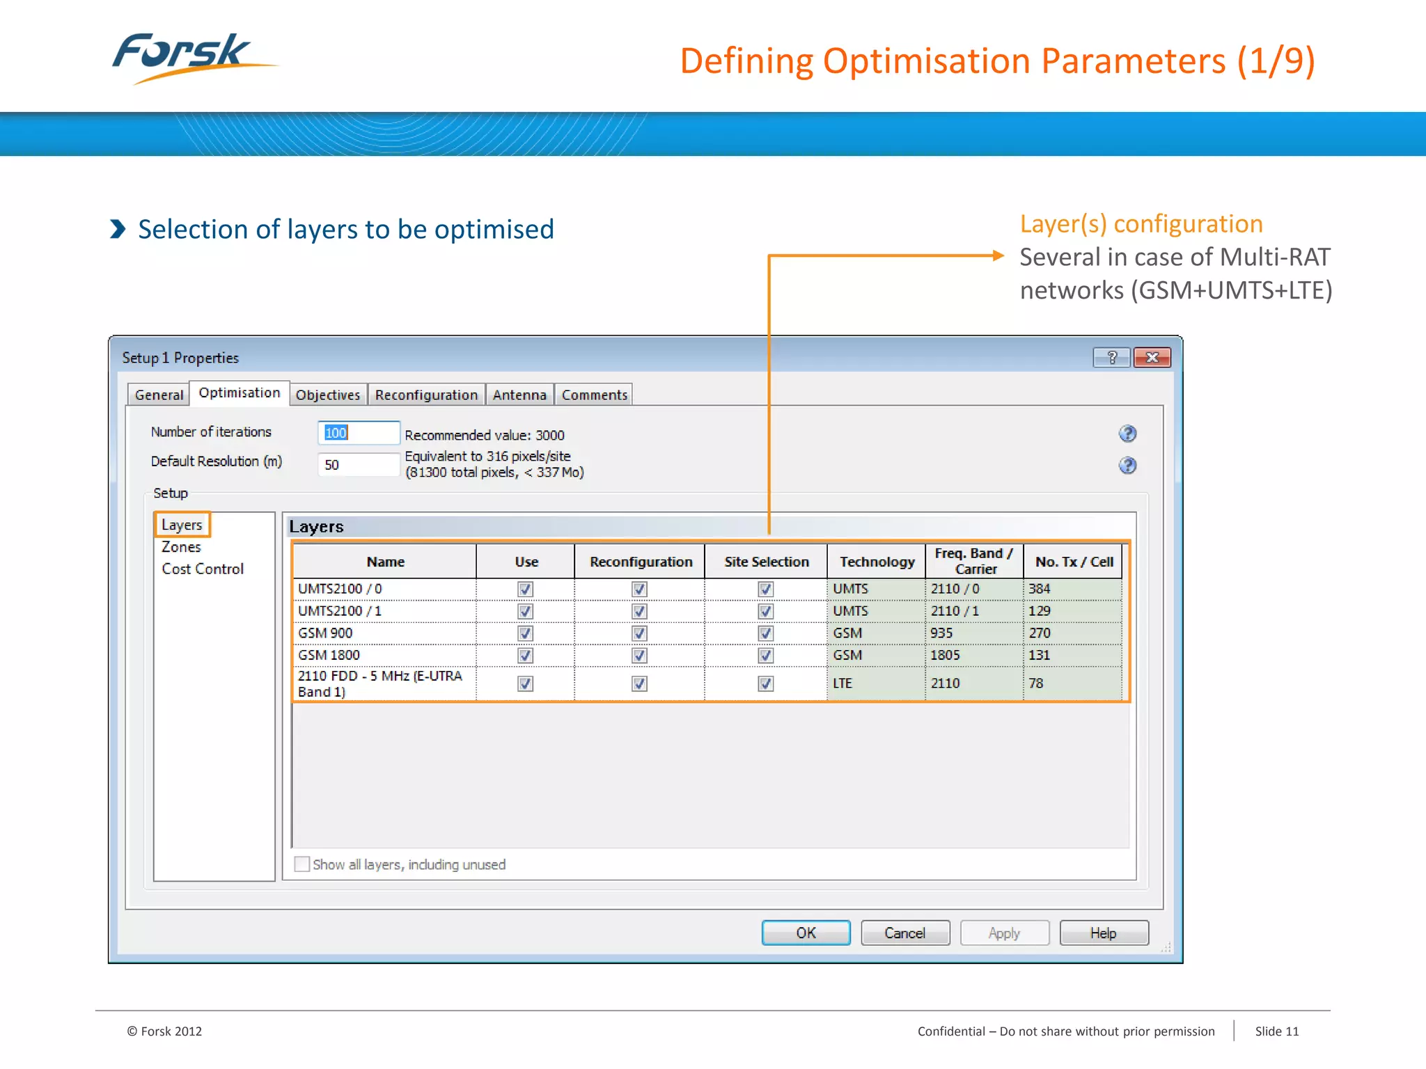Select the GSM 1800 layer name
Viewport: 1426px width, 1069px height.
[x=384, y=656]
